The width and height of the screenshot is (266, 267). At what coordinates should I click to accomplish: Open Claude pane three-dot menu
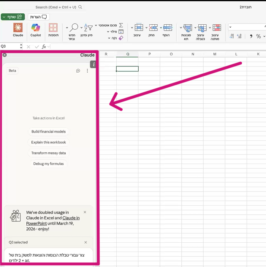87,71
